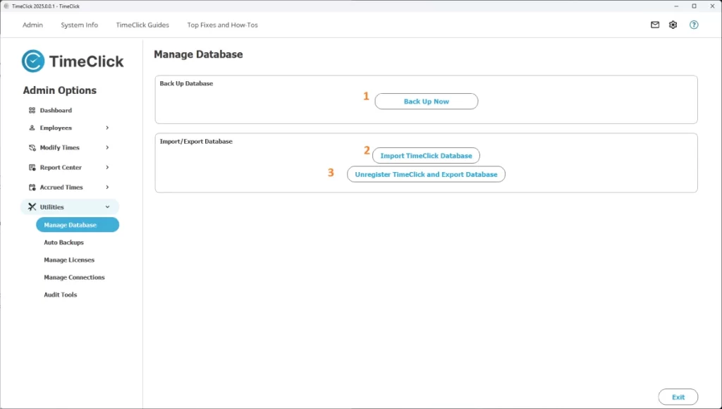Click Import TimeClick Database
722x409 pixels.
426,155
